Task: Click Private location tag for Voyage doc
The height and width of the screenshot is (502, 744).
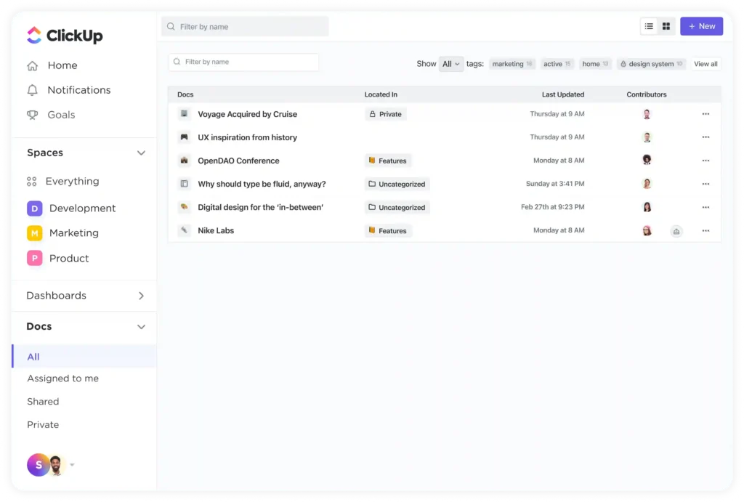Action: (385, 114)
